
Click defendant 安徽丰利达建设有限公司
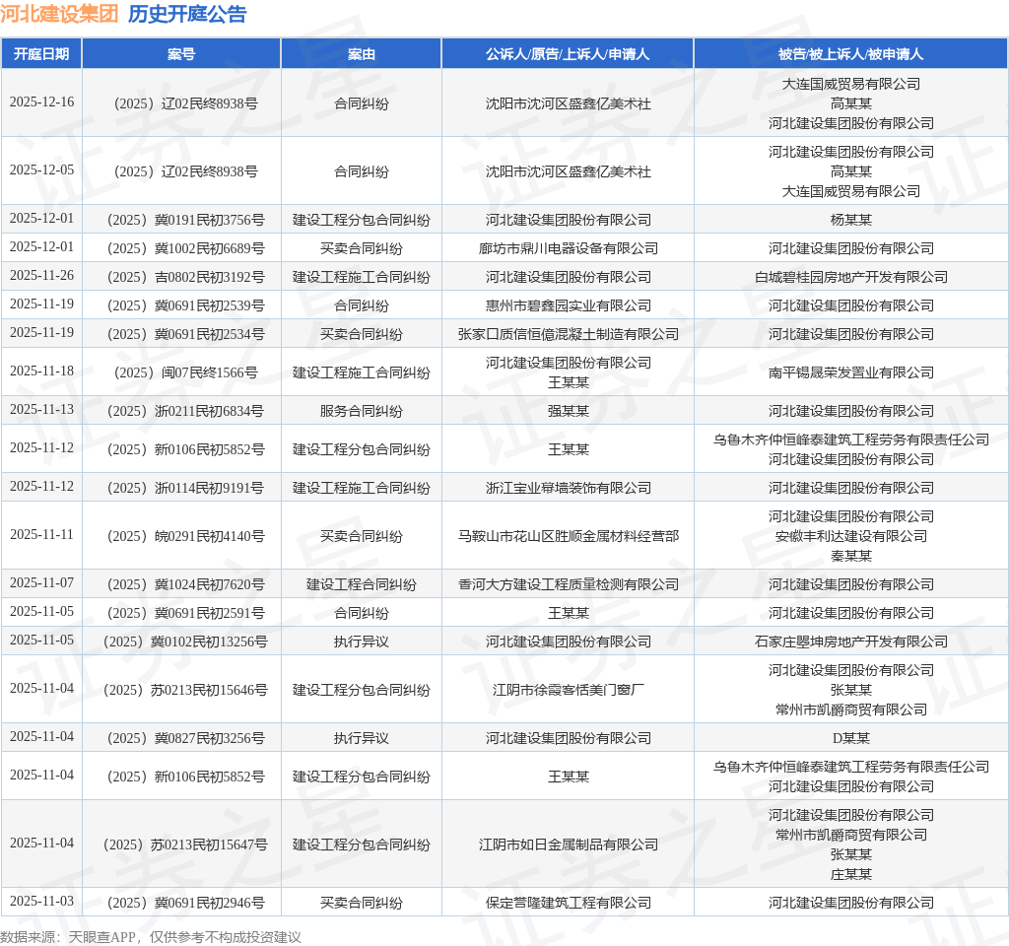point(850,536)
